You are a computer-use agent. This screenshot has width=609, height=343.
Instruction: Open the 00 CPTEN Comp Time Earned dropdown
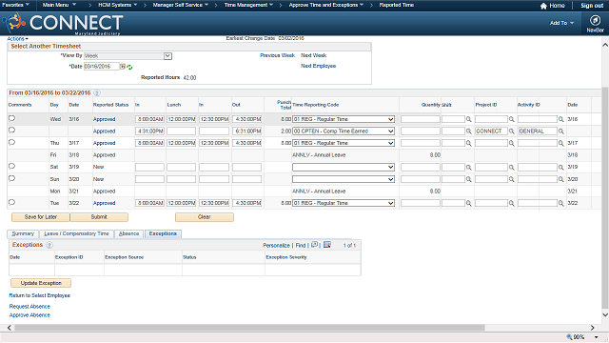pyautogui.click(x=344, y=131)
